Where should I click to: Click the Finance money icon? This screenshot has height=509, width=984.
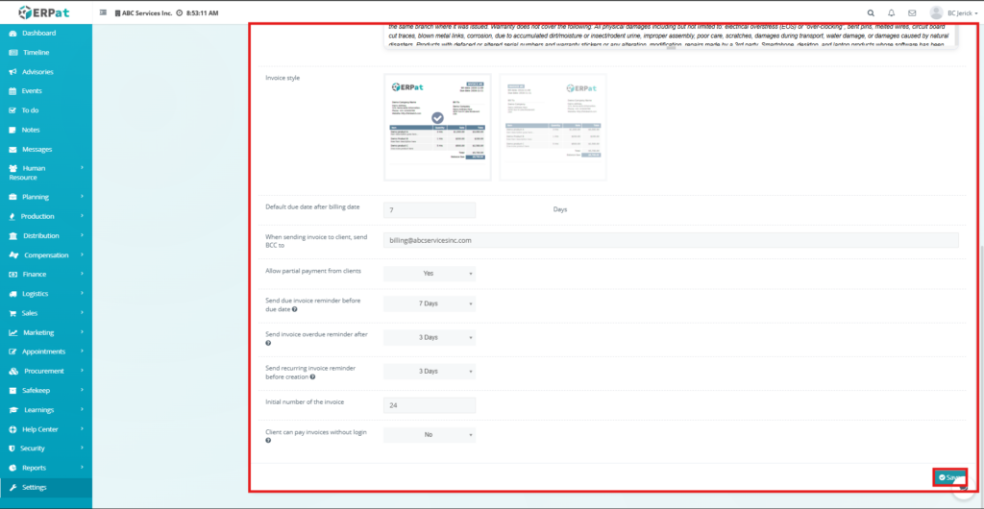point(12,275)
